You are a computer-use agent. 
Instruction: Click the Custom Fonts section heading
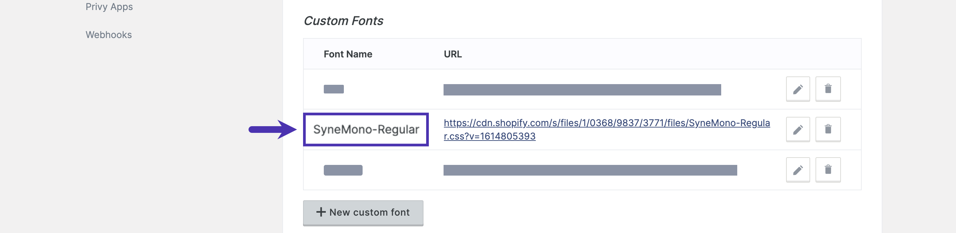343,21
